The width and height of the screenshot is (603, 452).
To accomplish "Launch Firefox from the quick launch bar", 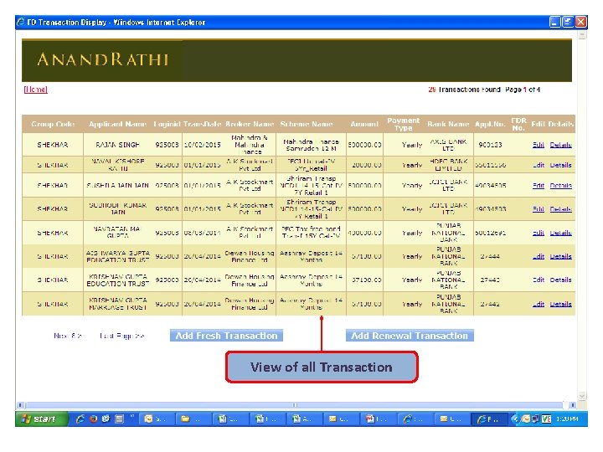I will (x=94, y=419).
